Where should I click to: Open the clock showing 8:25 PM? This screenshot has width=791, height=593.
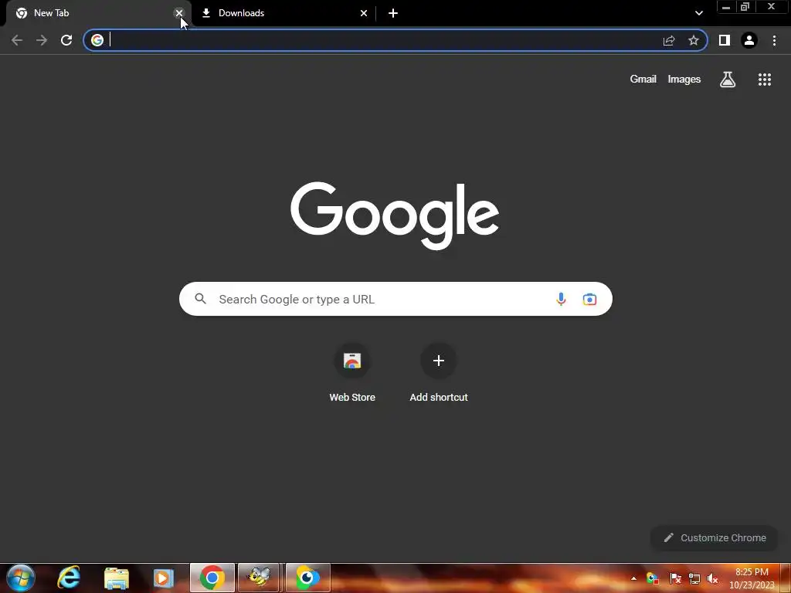(x=752, y=578)
